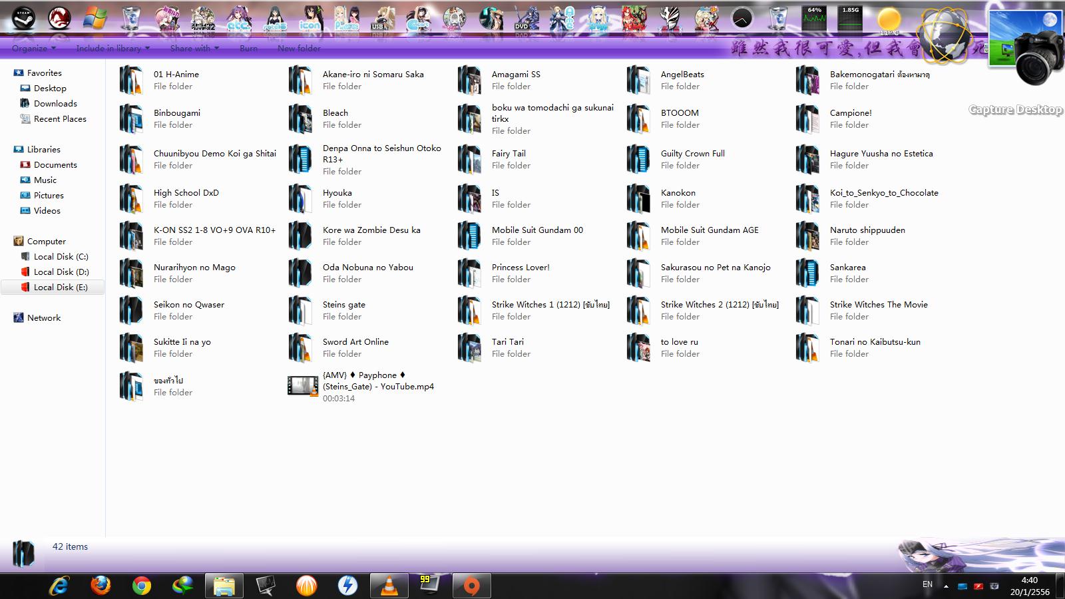Select the Steins_Gate AMV video thumbnail

pos(303,386)
